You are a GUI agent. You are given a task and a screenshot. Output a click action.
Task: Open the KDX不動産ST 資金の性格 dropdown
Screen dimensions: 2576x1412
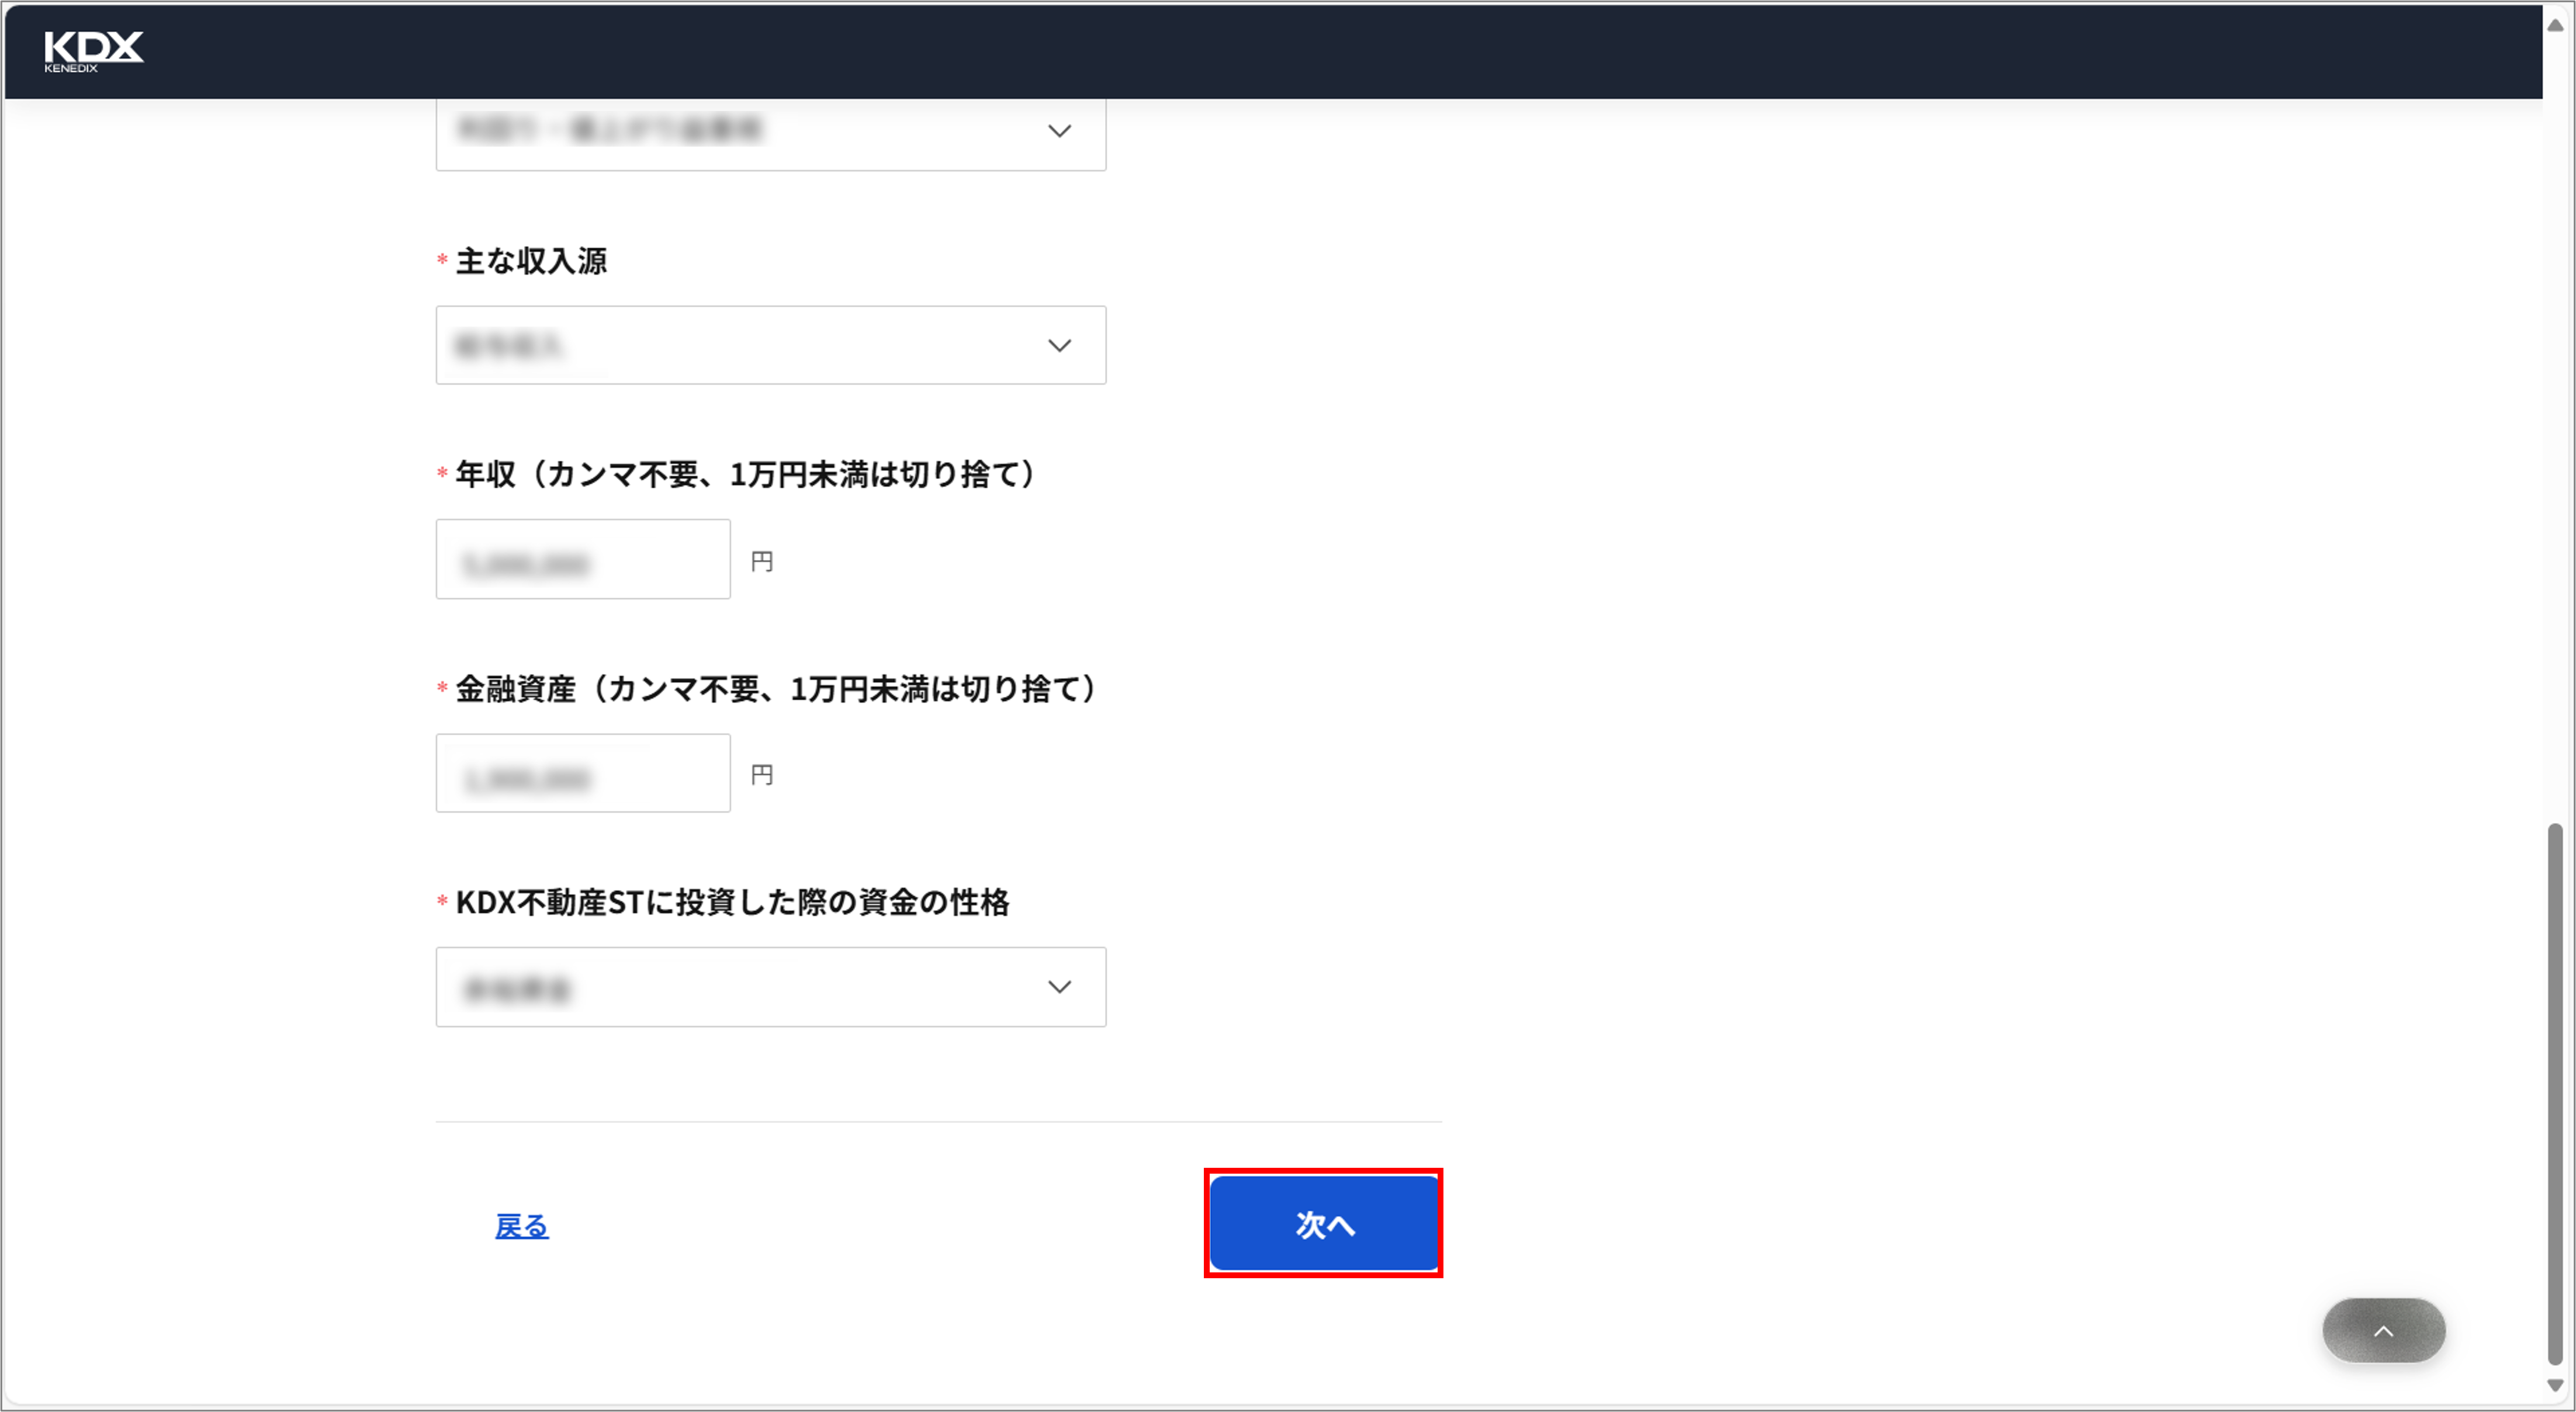click(771, 987)
